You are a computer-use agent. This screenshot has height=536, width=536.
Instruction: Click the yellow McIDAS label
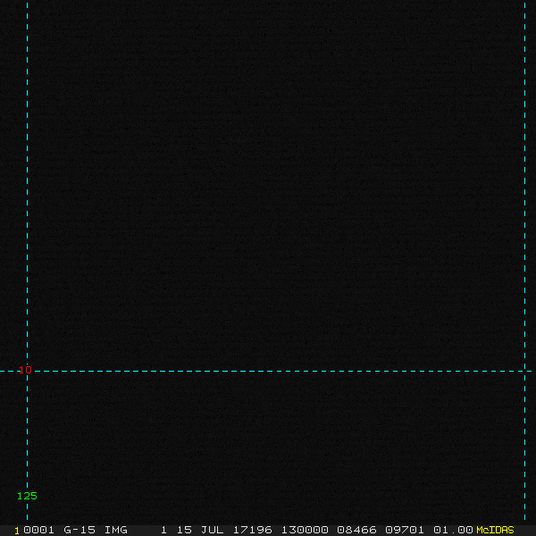495,530
